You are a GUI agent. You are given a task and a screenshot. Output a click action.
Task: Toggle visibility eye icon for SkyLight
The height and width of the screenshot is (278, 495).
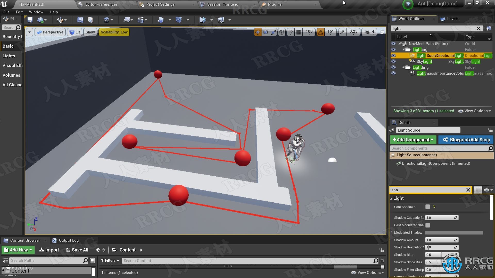pos(394,61)
